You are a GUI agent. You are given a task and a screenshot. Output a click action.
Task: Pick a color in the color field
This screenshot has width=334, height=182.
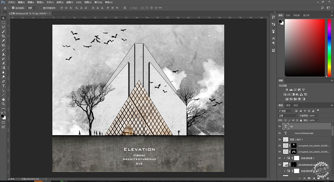tap(305, 48)
